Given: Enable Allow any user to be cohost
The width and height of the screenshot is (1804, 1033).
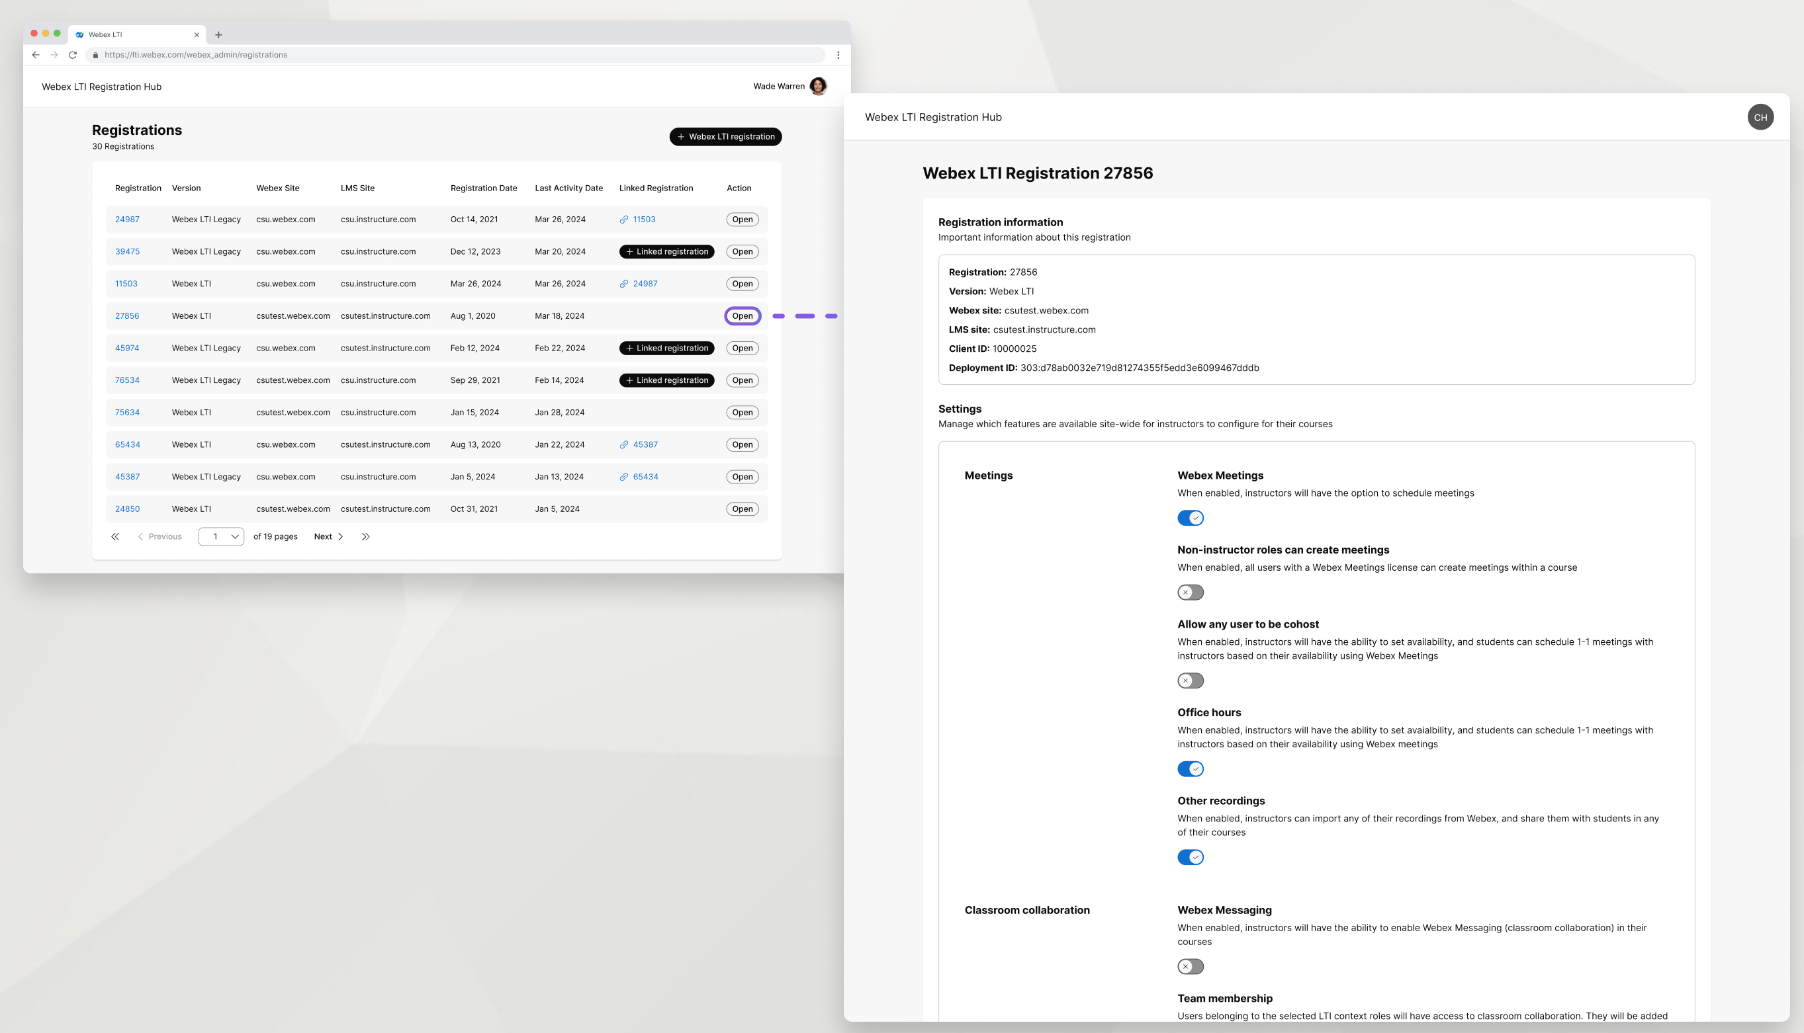Looking at the screenshot, I should pyautogui.click(x=1190, y=681).
